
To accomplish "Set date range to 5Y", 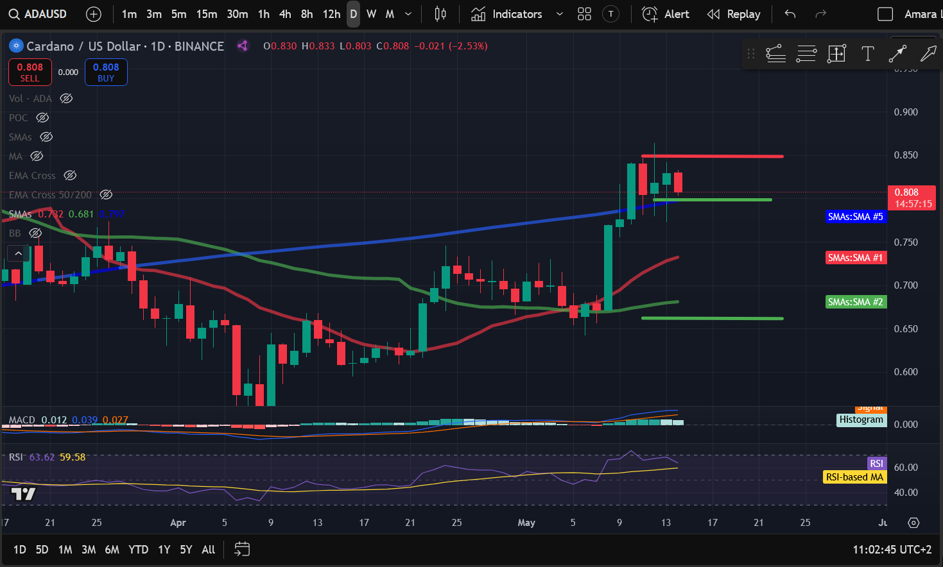I will coord(186,550).
